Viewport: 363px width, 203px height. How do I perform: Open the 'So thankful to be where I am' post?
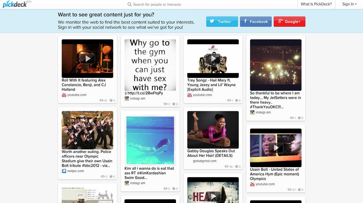(x=275, y=100)
